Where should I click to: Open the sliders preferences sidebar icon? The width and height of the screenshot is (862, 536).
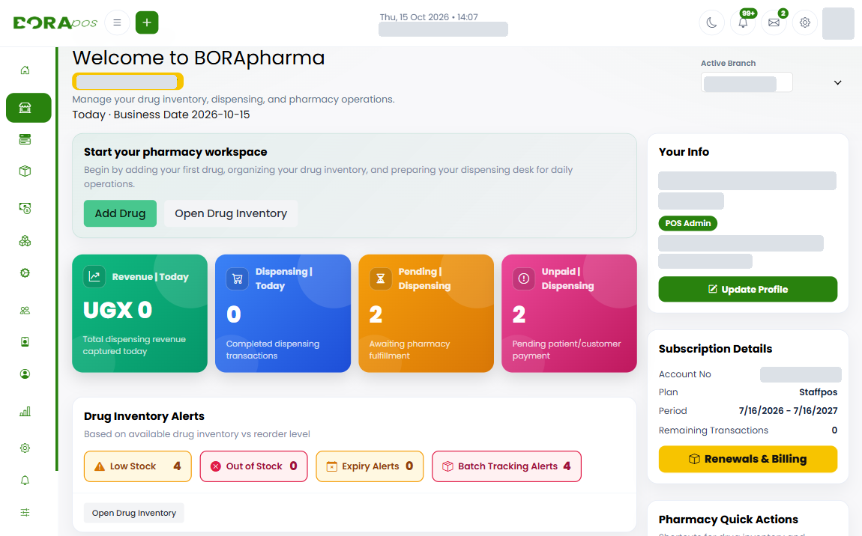click(25, 512)
